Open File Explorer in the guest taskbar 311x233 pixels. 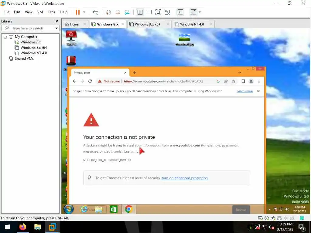tap(99, 209)
